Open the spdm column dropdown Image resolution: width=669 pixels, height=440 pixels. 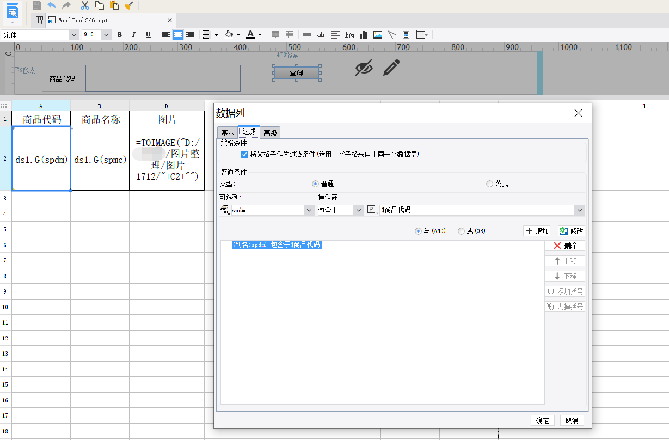pyautogui.click(x=309, y=210)
